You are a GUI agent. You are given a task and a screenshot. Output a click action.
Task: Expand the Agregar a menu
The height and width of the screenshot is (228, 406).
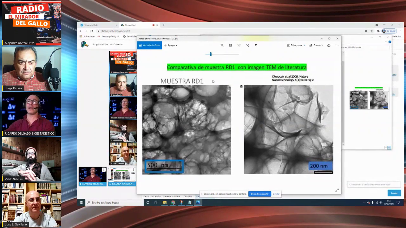(170, 45)
